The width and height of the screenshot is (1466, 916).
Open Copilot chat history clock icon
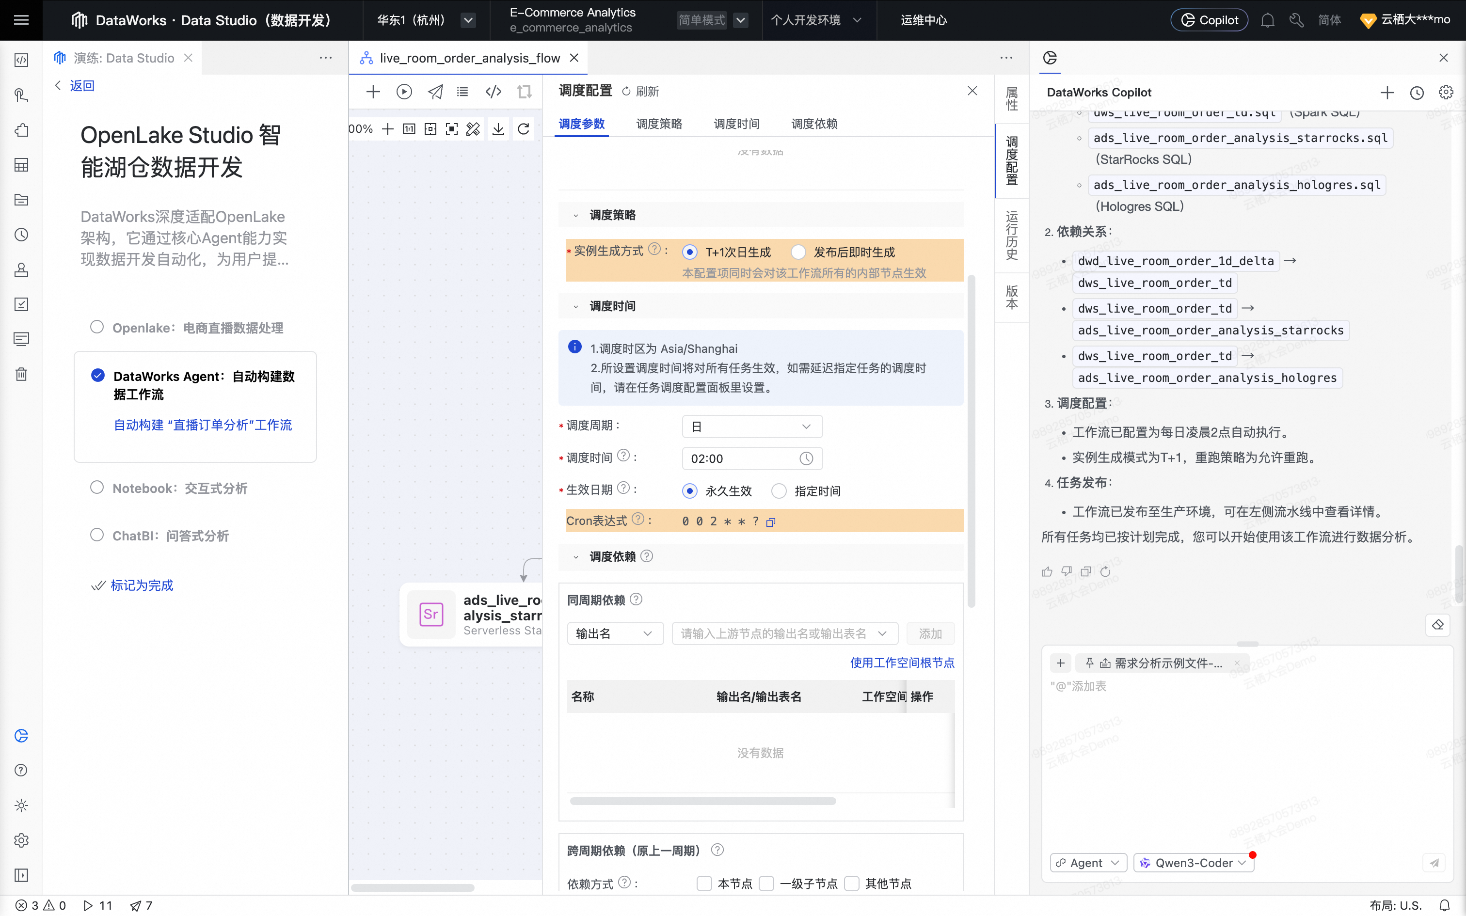pyautogui.click(x=1417, y=93)
